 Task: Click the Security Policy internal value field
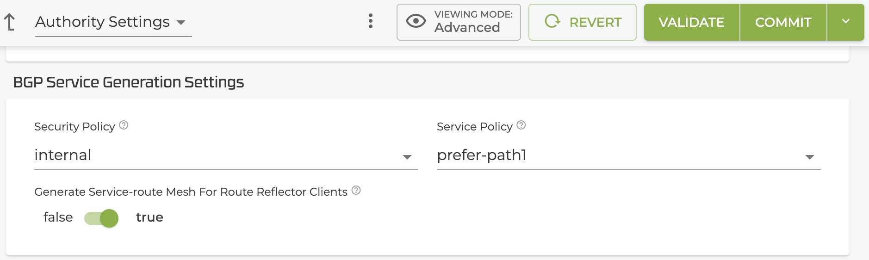[213, 155]
